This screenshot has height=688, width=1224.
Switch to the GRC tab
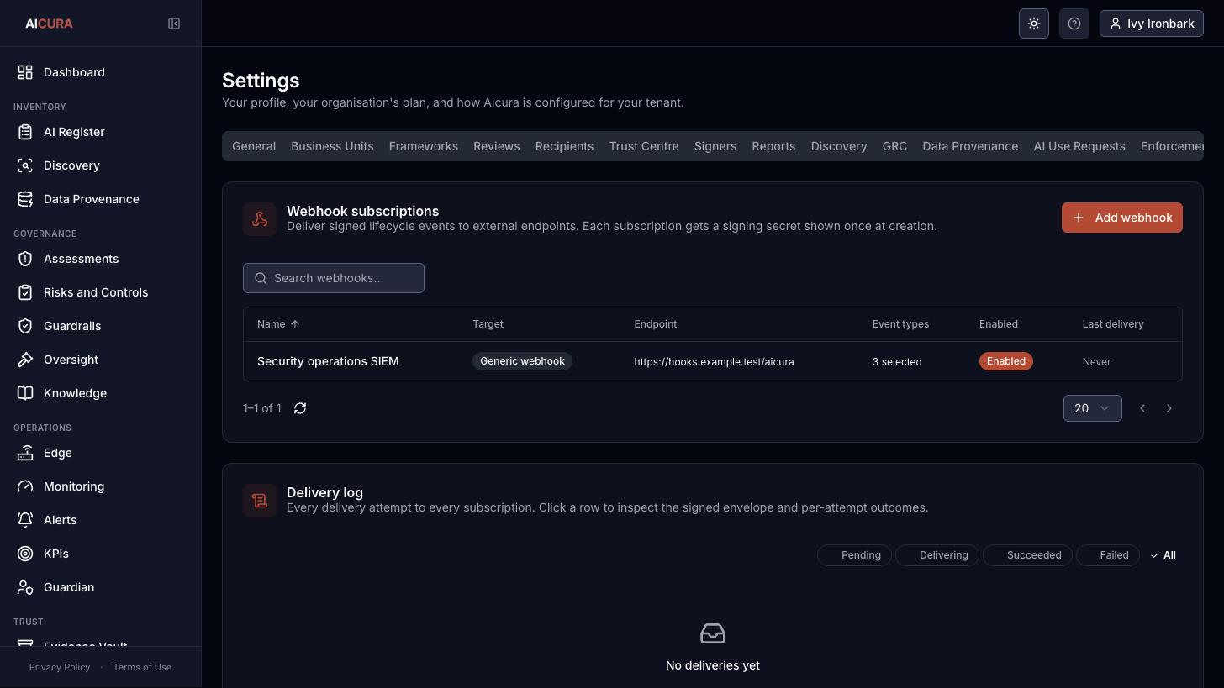894,146
